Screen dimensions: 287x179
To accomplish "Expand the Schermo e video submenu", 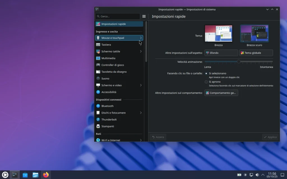I will coord(141,85).
